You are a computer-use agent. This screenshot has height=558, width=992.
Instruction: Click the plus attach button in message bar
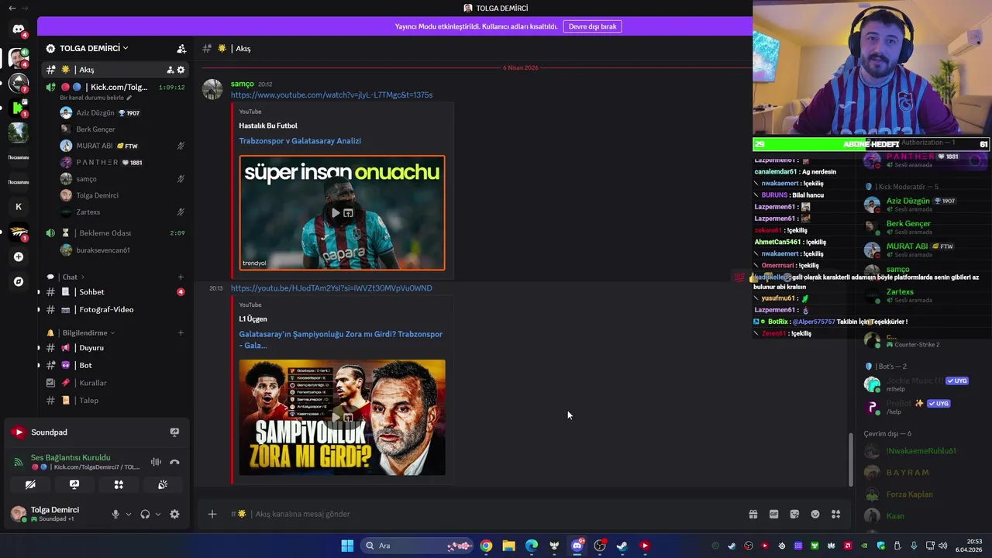212,514
